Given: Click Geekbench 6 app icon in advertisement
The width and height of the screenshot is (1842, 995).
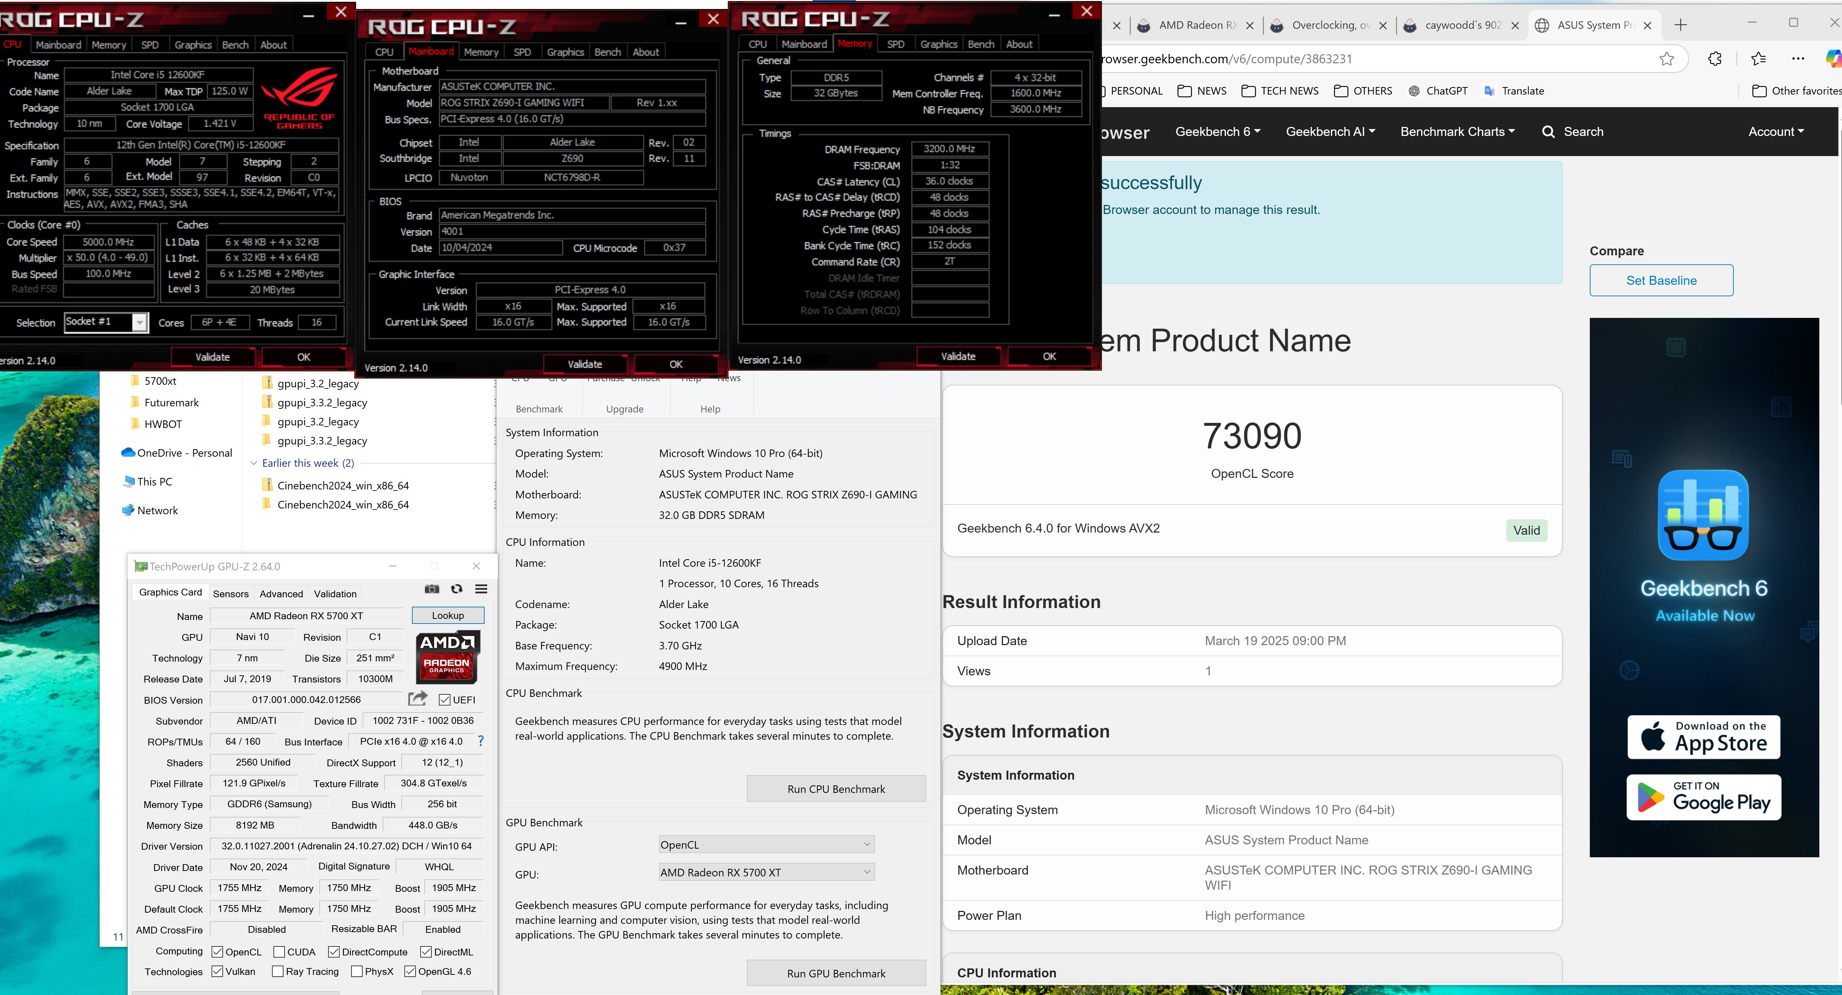Looking at the screenshot, I should (1703, 515).
